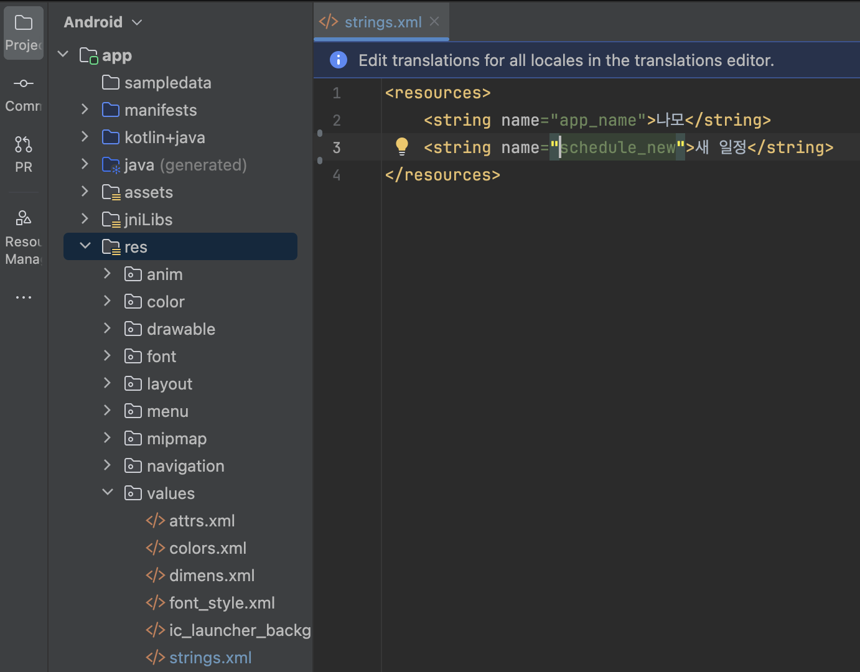Screen dimensions: 860x672
Task: Click the kotlin+java folder icon
Action: [111, 137]
